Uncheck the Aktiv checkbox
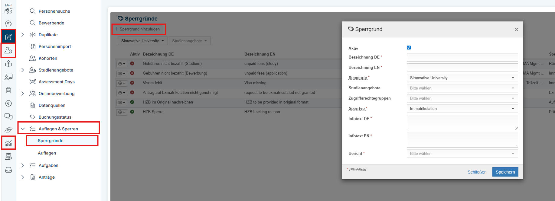Screen dimensions: 555x201 tap(409, 48)
